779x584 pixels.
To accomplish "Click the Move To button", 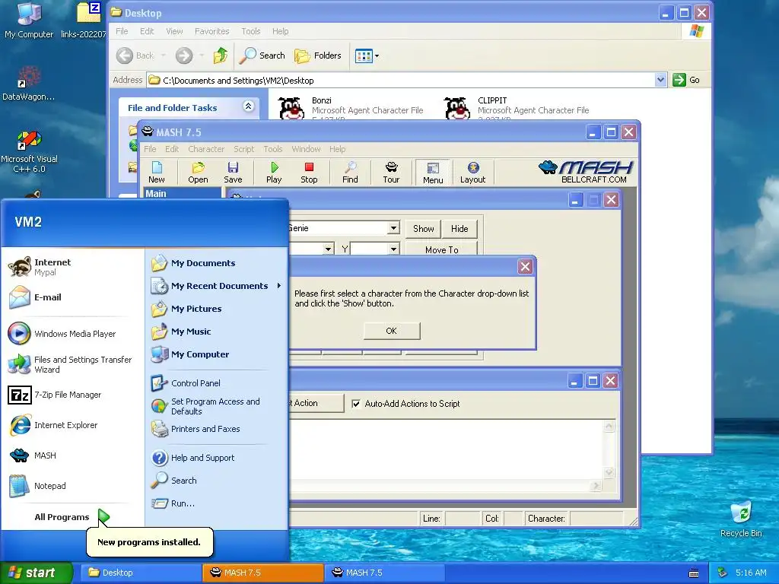I will [442, 249].
